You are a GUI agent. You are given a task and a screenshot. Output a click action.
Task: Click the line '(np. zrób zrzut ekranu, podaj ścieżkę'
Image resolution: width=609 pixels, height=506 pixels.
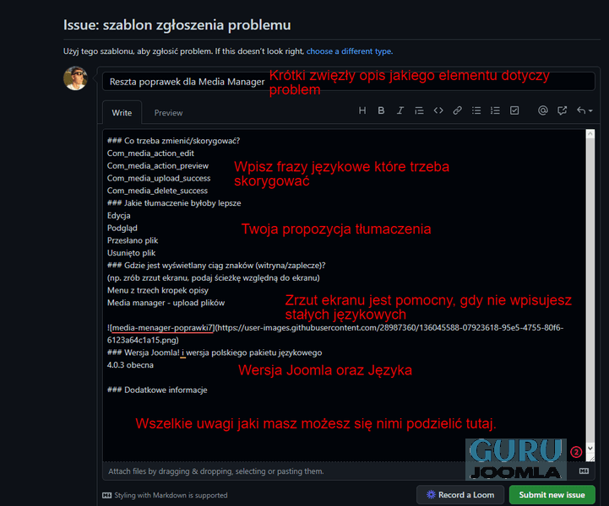[214, 277]
